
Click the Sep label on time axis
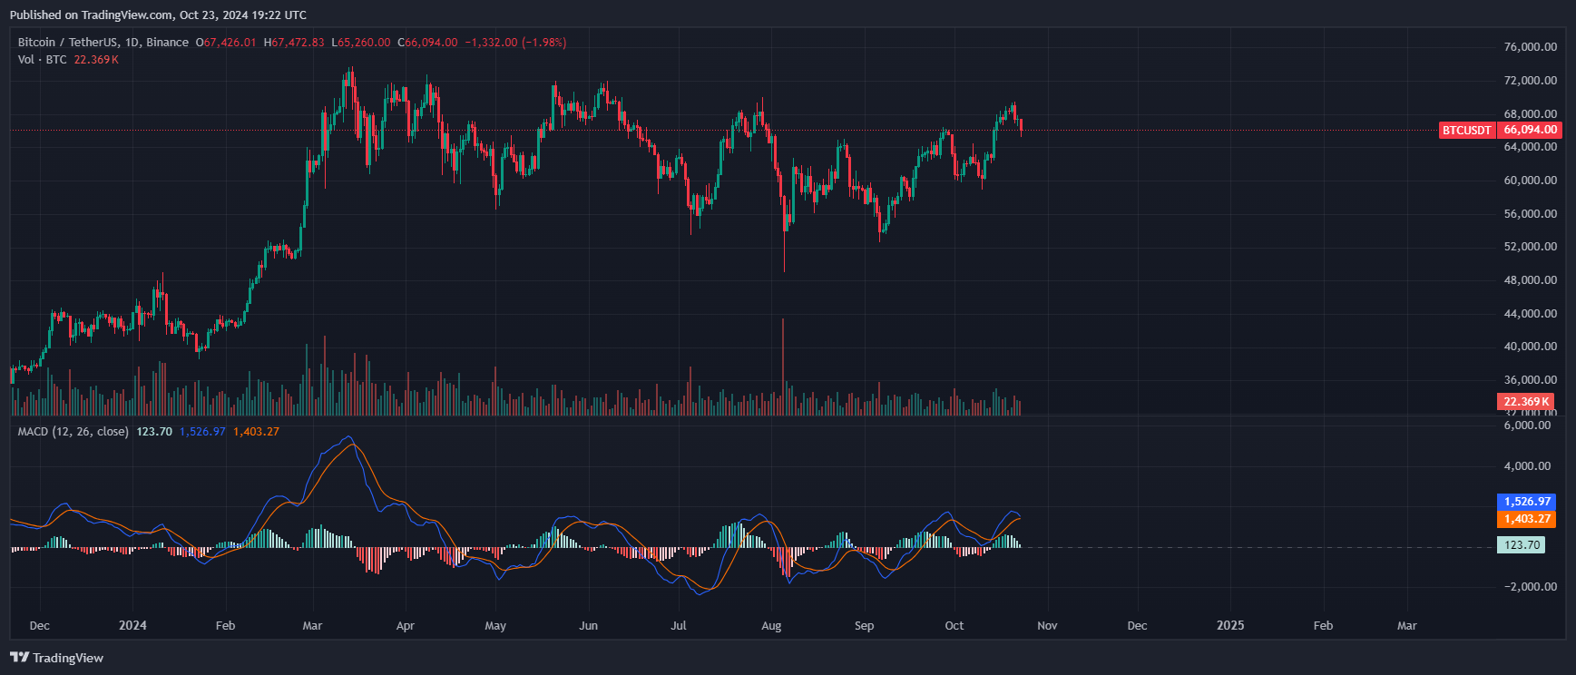865,626
